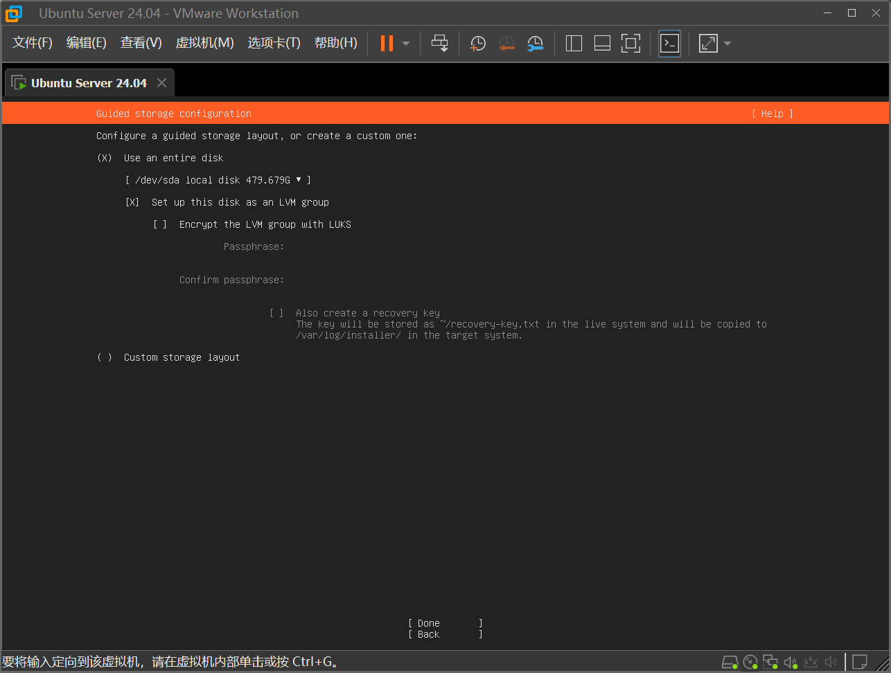
Task: Click the console view terminal icon
Action: pyautogui.click(x=669, y=44)
